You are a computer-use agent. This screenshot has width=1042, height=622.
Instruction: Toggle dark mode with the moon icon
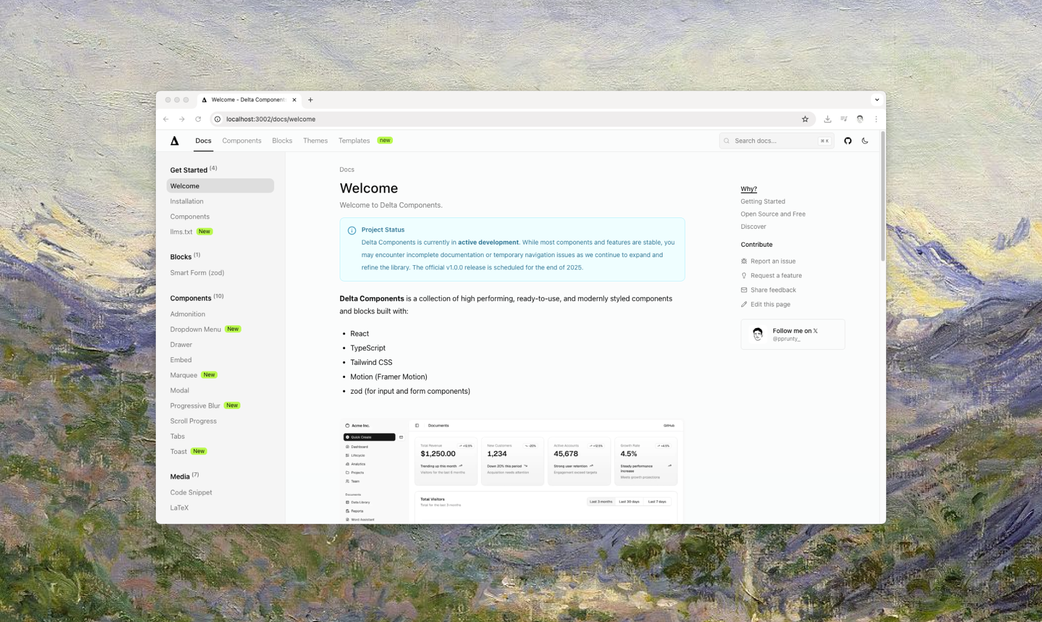coord(865,141)
